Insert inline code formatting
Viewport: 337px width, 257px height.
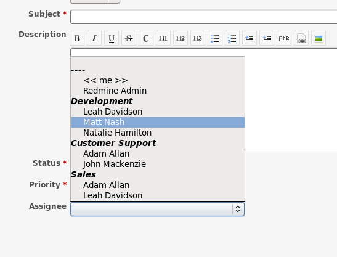pyautogui.click(x=146, y=38)
